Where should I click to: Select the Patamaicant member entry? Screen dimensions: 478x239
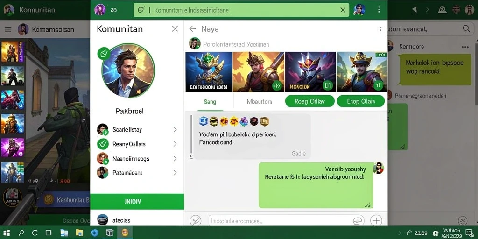[x=137, y=173]
